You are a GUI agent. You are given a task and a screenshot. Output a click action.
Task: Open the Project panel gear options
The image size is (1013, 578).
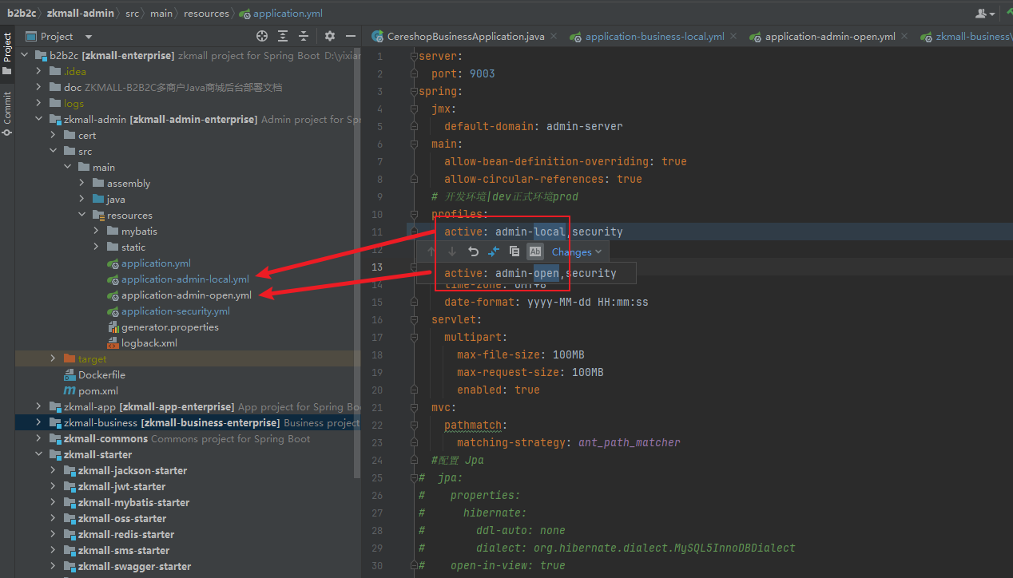pyautogui.click(x=330, y=36)
